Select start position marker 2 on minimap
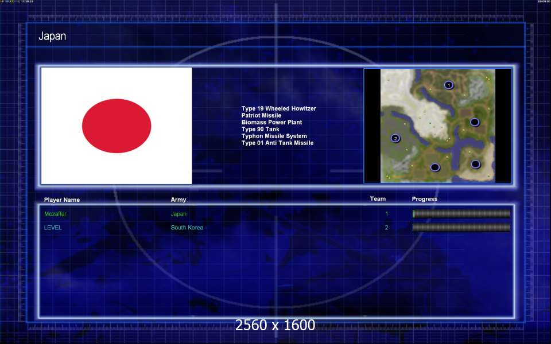The image size is (551, 344). pos(395,138)
